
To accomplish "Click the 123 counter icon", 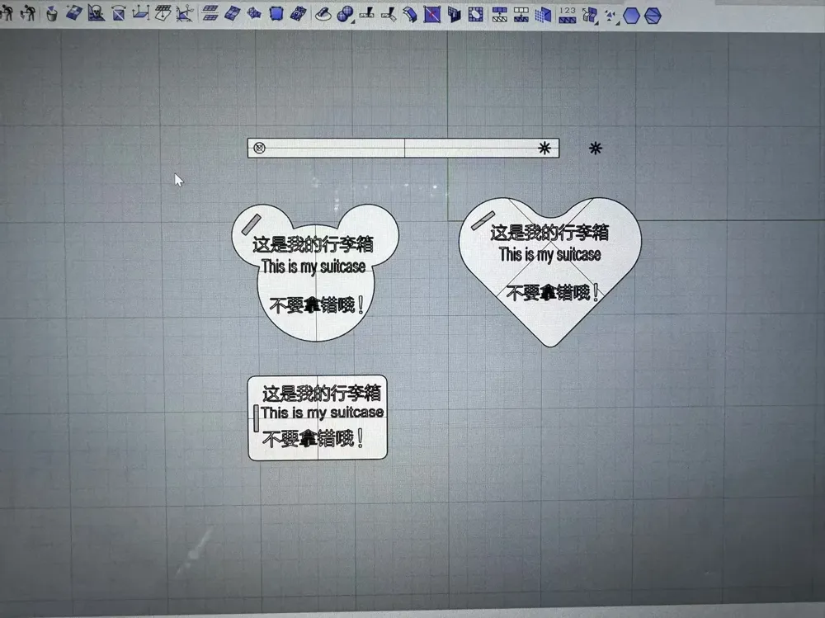I will tap(568, 15).
